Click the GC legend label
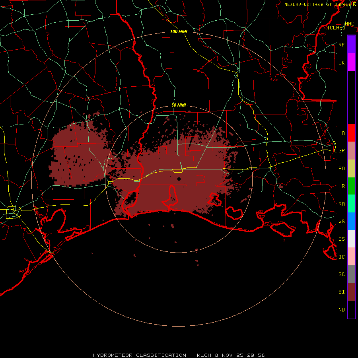 tap(341, 274)
